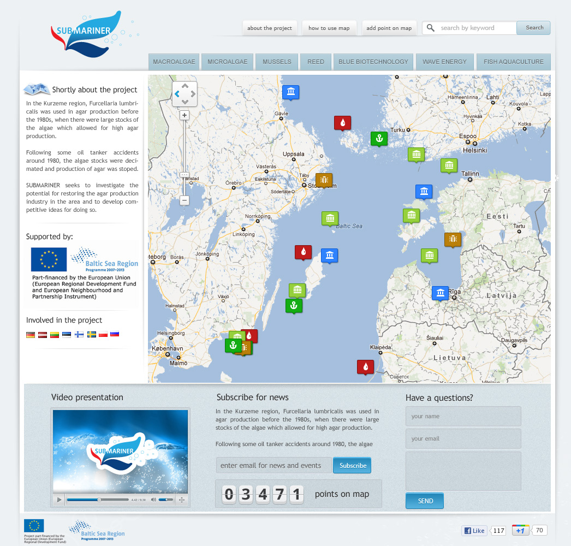Mute the video with the speaker icon
571x546 pixels.
tap(153, 500)
